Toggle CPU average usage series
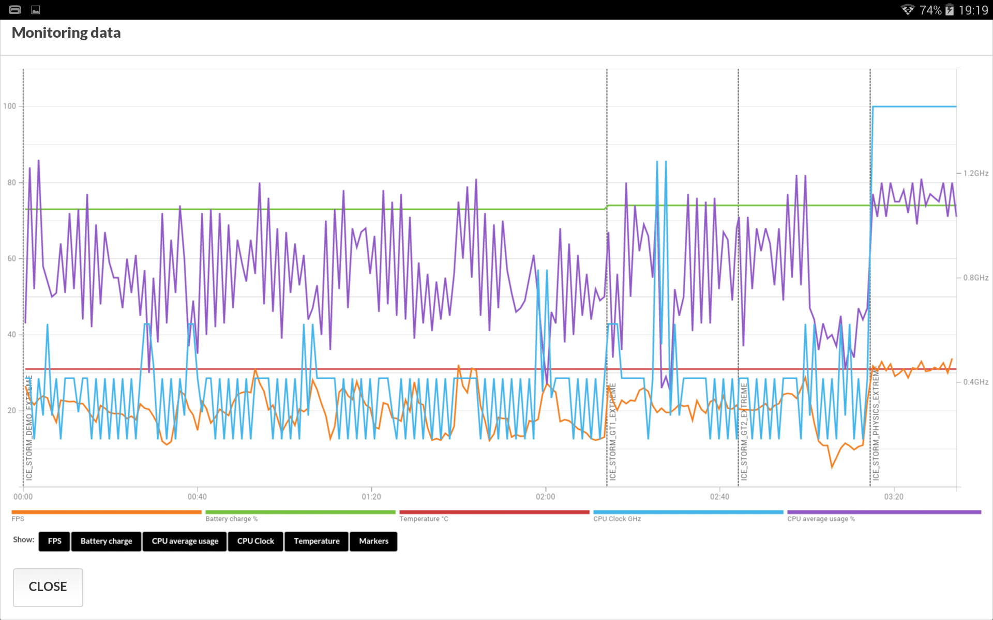993x620 pixels. [x=185, y=541]
